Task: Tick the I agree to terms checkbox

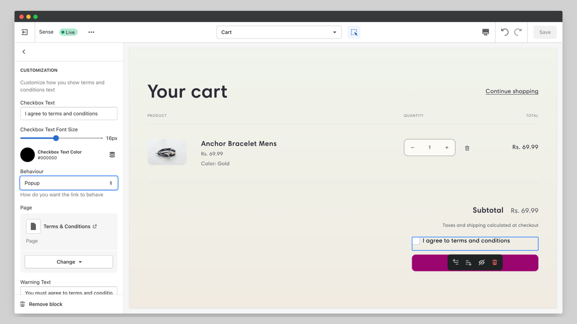Action: (x=416, y=241)
